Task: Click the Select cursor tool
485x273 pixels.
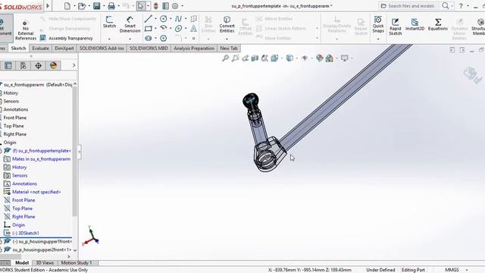Action: [x=141, y=6]
